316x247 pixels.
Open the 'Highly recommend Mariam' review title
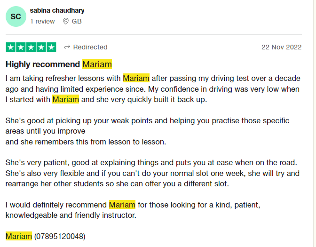click(x=59, y=64)
